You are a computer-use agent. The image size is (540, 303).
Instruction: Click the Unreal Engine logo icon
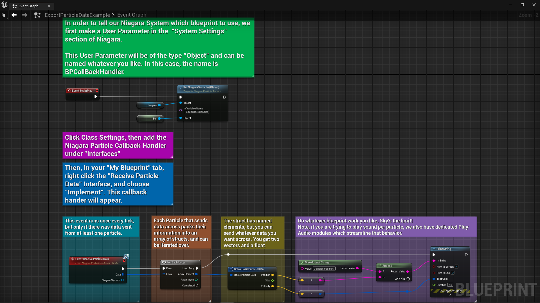pyautogui.click(x=4, y=5)
